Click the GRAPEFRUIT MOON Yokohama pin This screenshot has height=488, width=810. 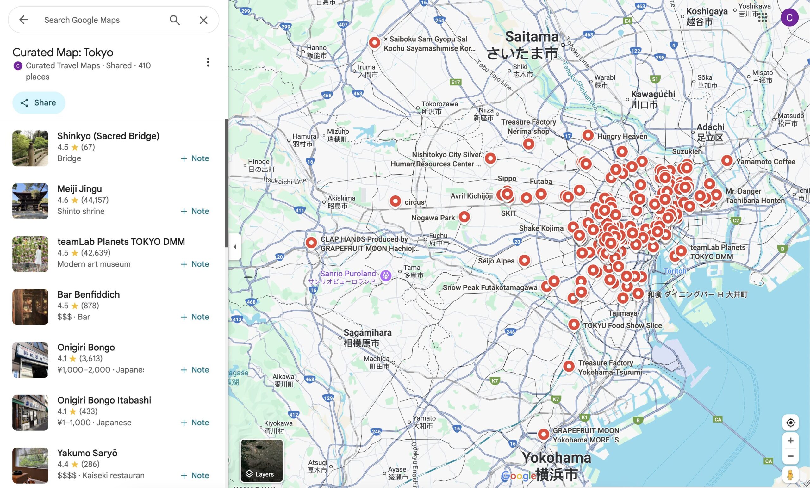[x=543, y=435]
